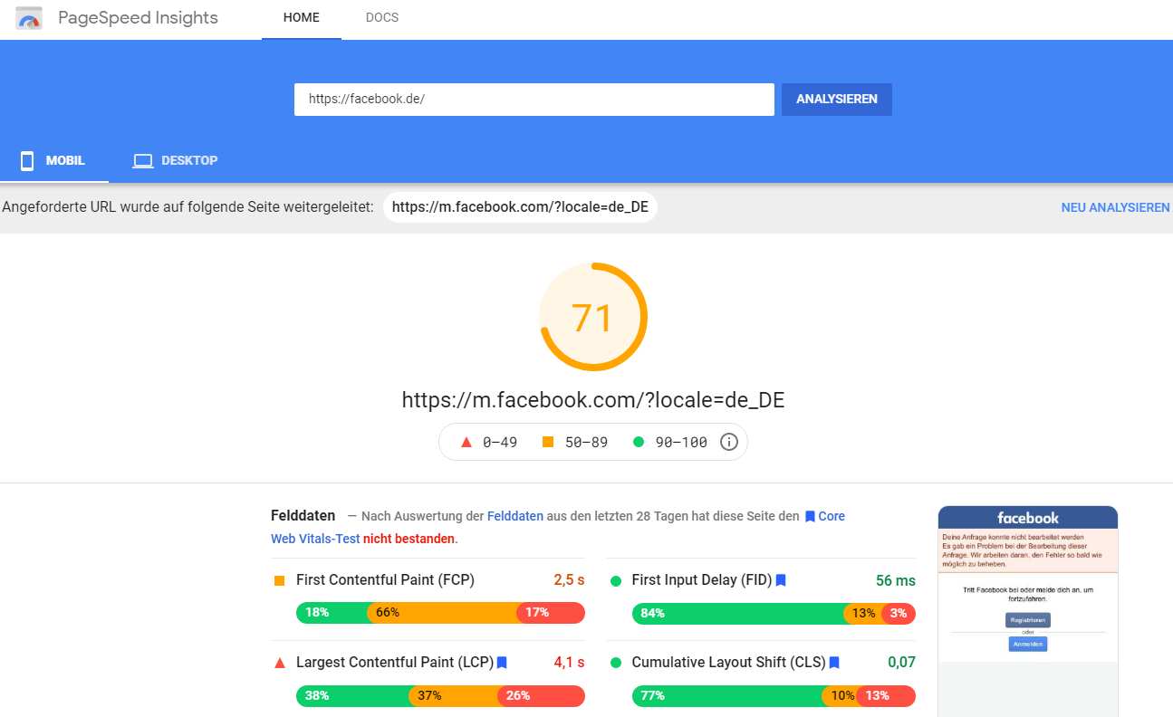1173x717 pixels.
Task: Click the green dot before Cumulative Layout Shift
Action: [x=616, y=663]
